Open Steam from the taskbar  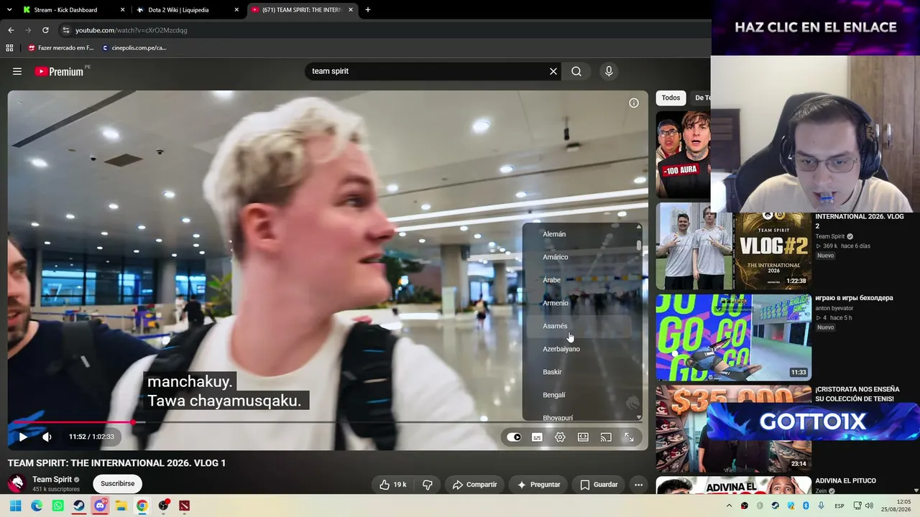79,506
